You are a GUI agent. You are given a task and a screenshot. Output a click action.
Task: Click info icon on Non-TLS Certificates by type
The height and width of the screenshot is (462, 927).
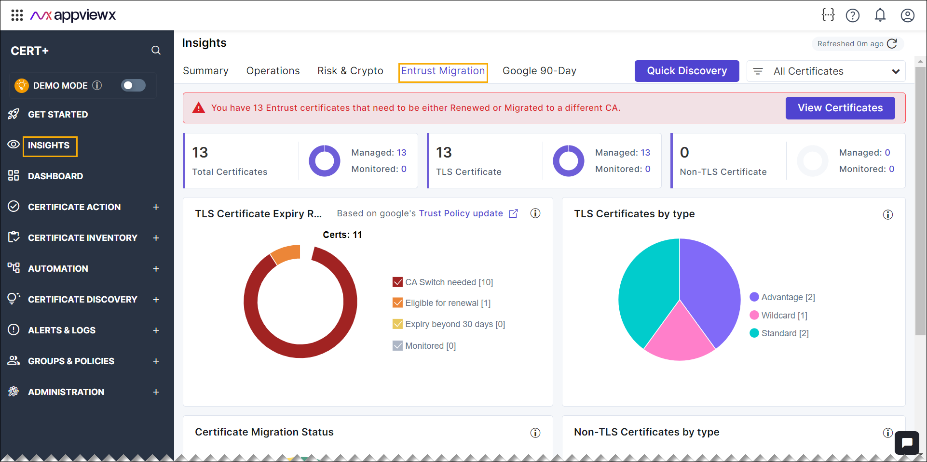click(888, 433)
